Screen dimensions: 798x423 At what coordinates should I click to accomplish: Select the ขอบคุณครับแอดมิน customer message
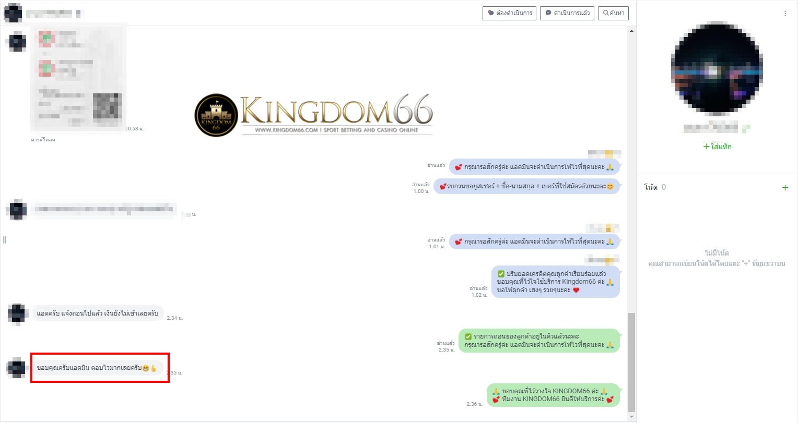pyautogui.click(x=98, y=368)
